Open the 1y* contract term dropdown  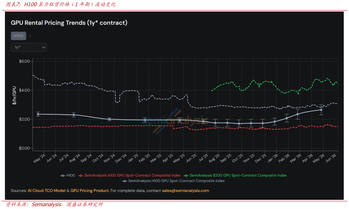[x=29, y=47]
